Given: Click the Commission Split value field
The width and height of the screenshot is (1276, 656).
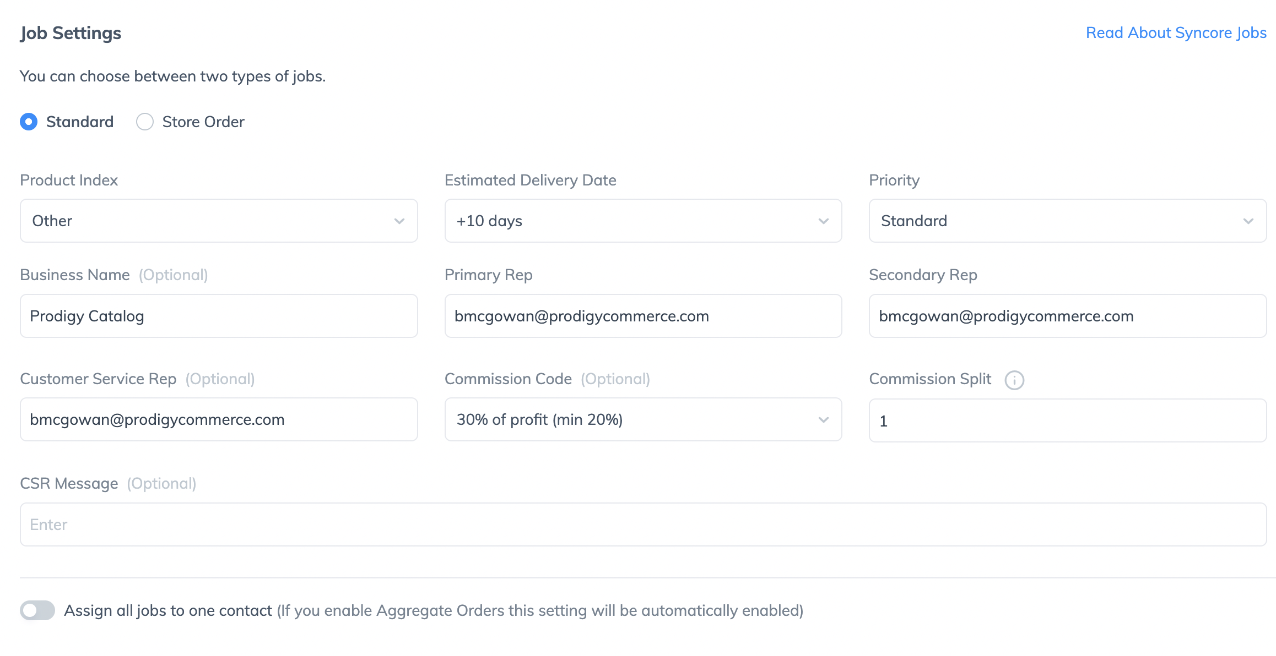Looking at the screenshot, I should 1068,420.
